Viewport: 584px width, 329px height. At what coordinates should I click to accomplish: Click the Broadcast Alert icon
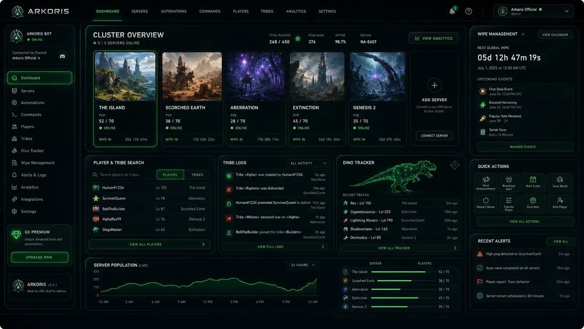tap(509, 180)
